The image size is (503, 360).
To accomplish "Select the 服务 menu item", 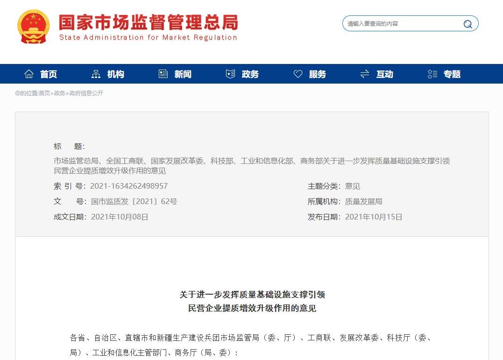I will 317,73.
